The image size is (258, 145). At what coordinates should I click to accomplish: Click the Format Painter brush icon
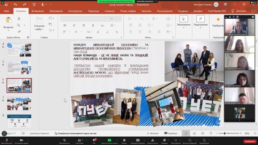click(19, 32)
